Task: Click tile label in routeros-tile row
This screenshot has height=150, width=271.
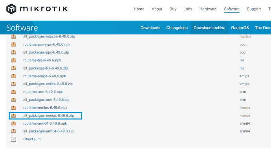Action: (x=242, y=60)
